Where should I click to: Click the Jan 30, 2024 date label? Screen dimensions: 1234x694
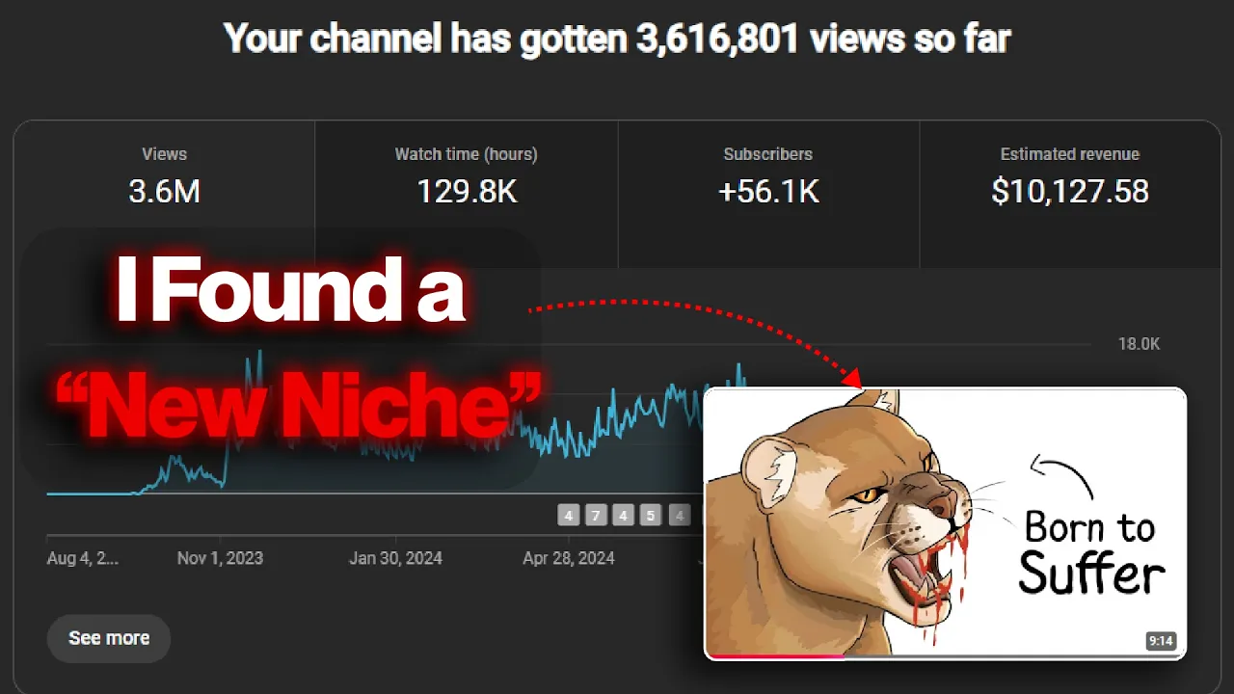coord(395,558)
